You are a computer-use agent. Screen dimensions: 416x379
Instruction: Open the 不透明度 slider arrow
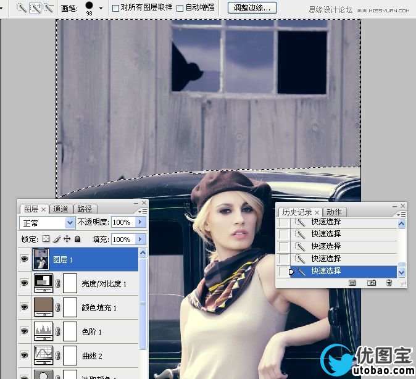pyautogui.click(x=141, y=222)
